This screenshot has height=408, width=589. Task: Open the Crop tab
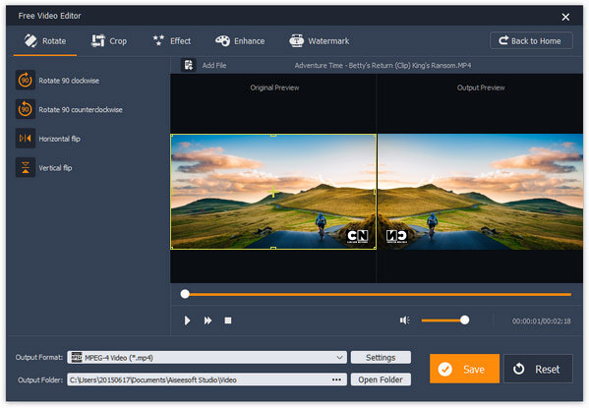click(x=109, y=41)
